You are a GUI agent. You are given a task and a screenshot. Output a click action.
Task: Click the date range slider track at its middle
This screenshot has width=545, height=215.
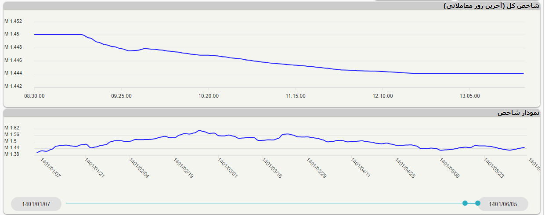click(x=265, y=203)
